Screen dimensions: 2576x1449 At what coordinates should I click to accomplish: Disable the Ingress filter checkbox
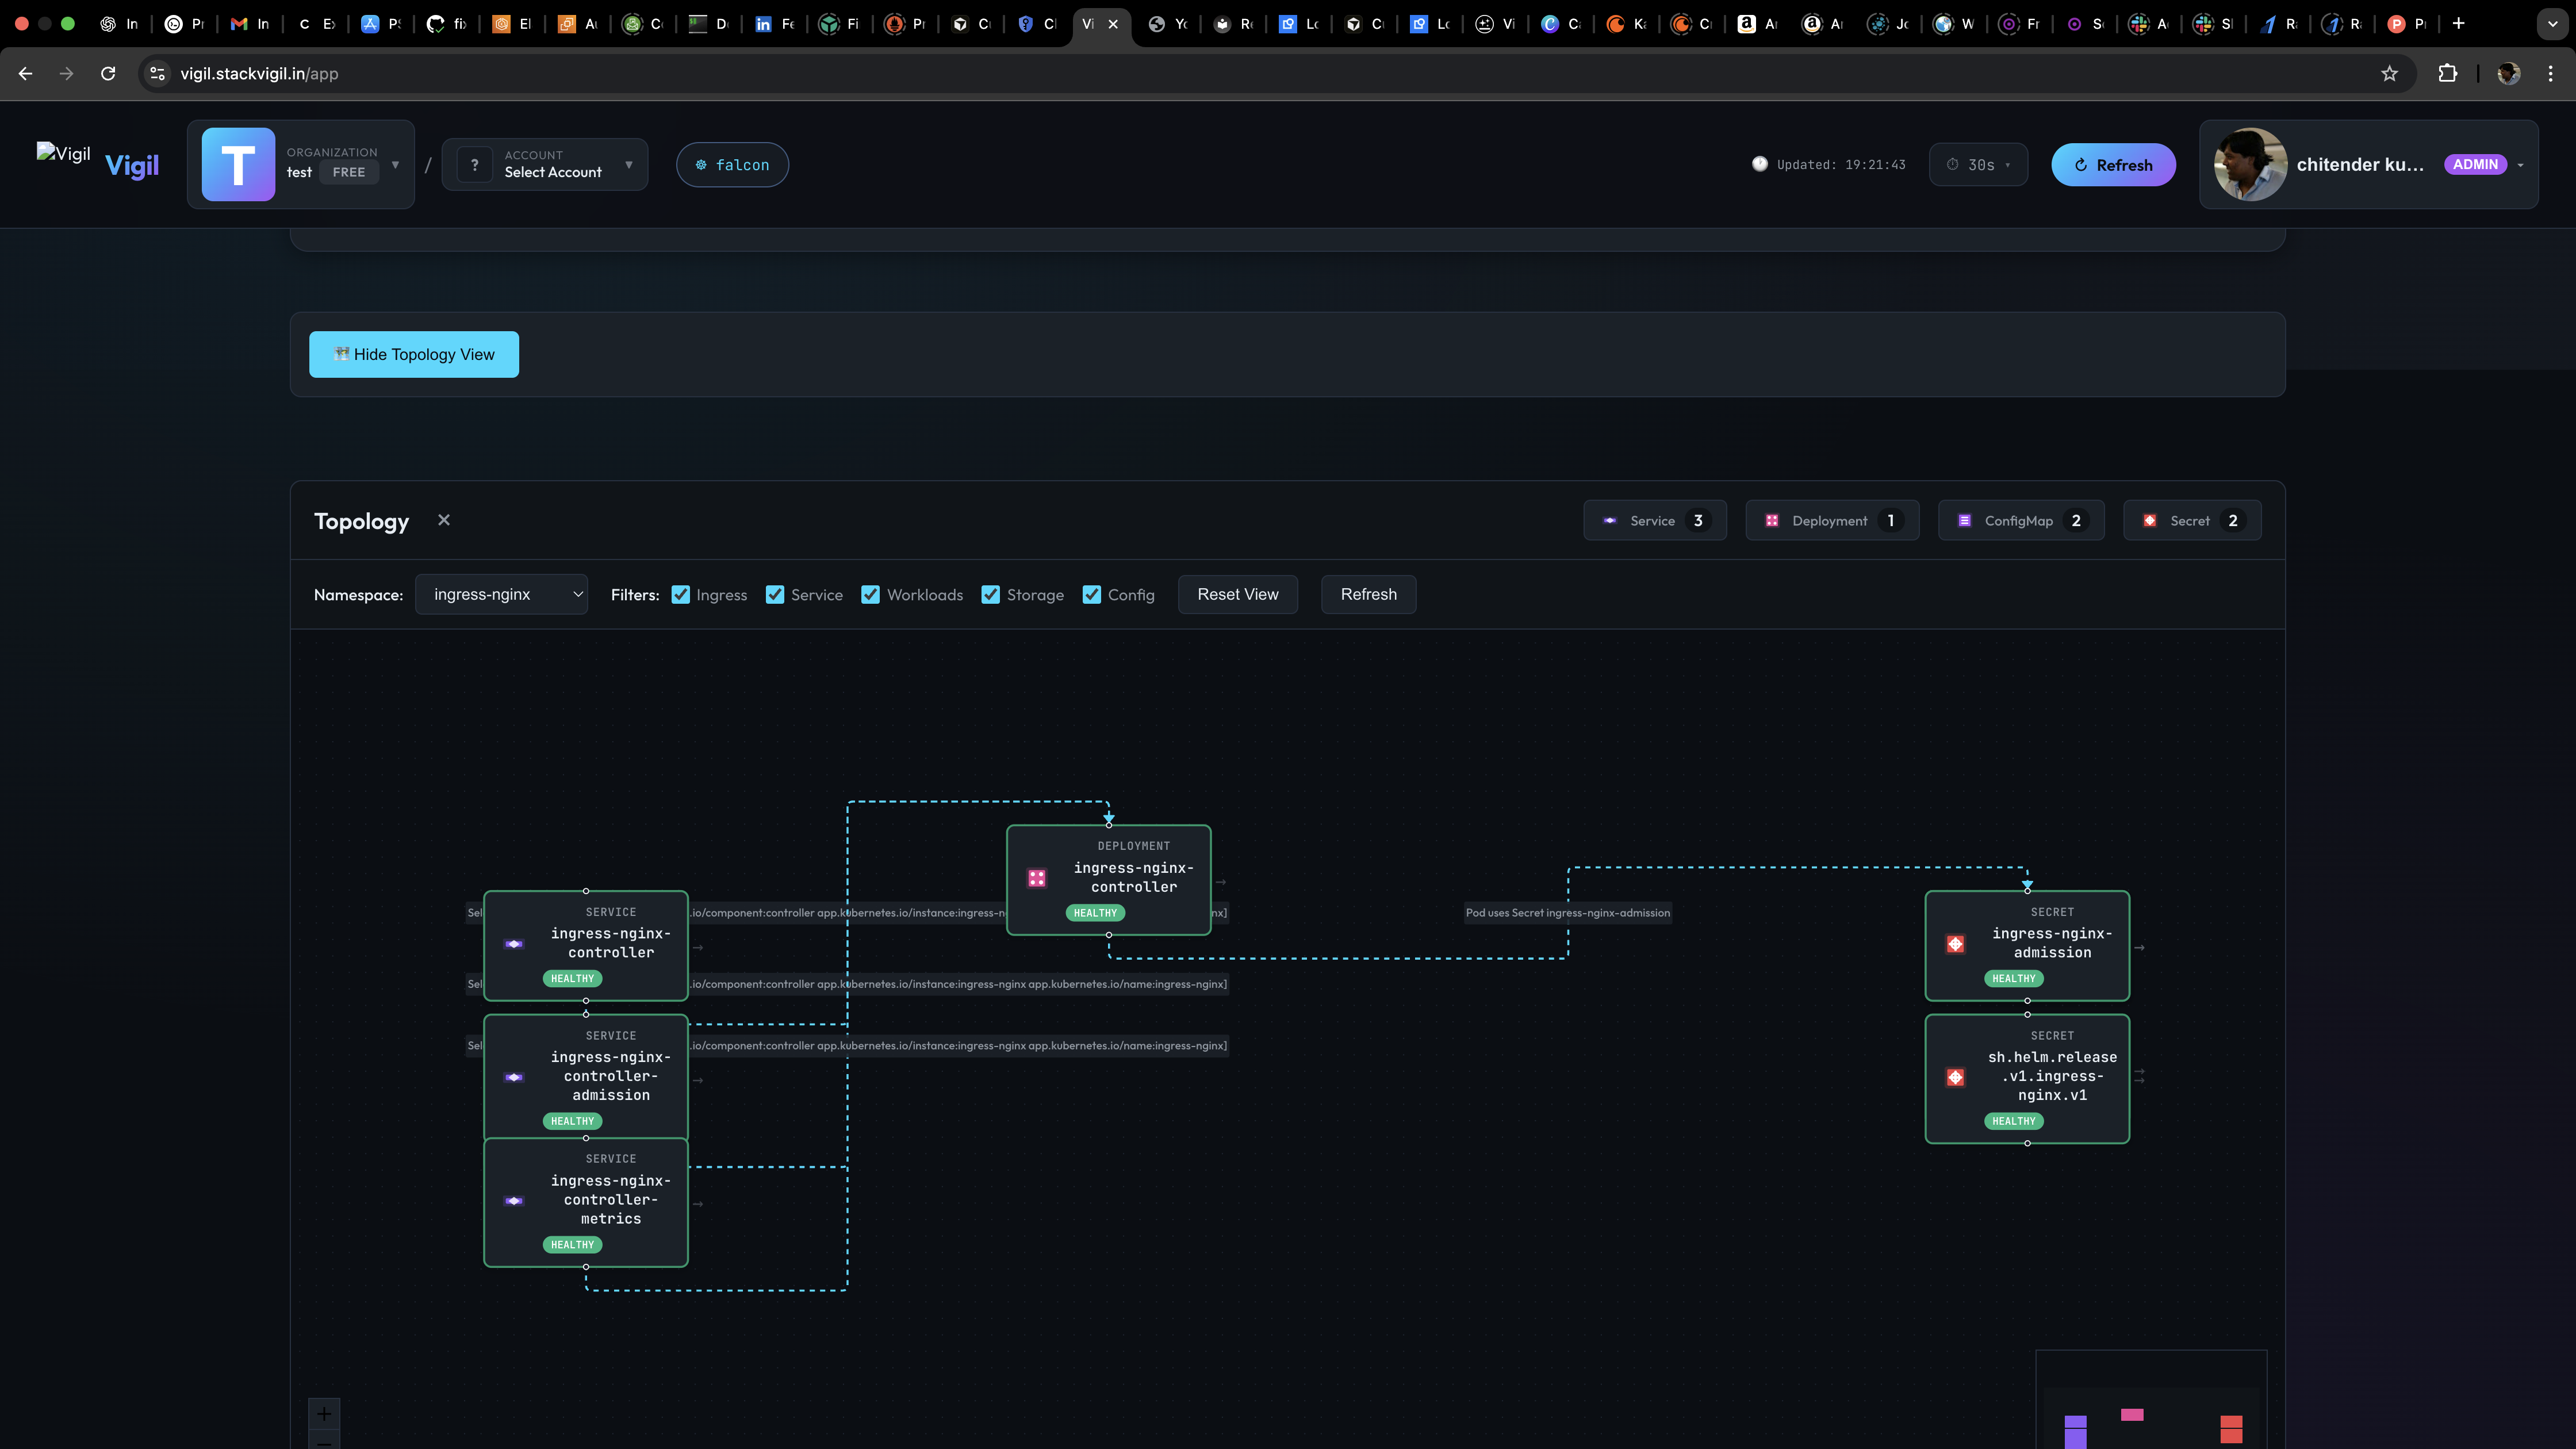point(681,594)
